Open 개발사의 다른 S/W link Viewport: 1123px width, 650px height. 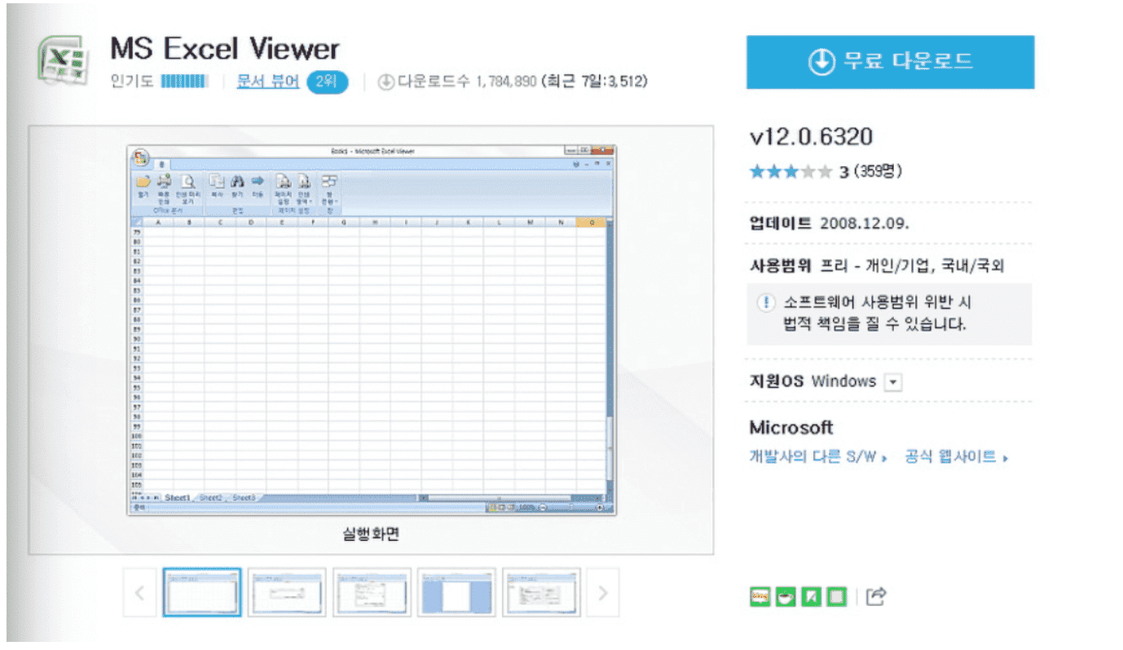point(817,457)
